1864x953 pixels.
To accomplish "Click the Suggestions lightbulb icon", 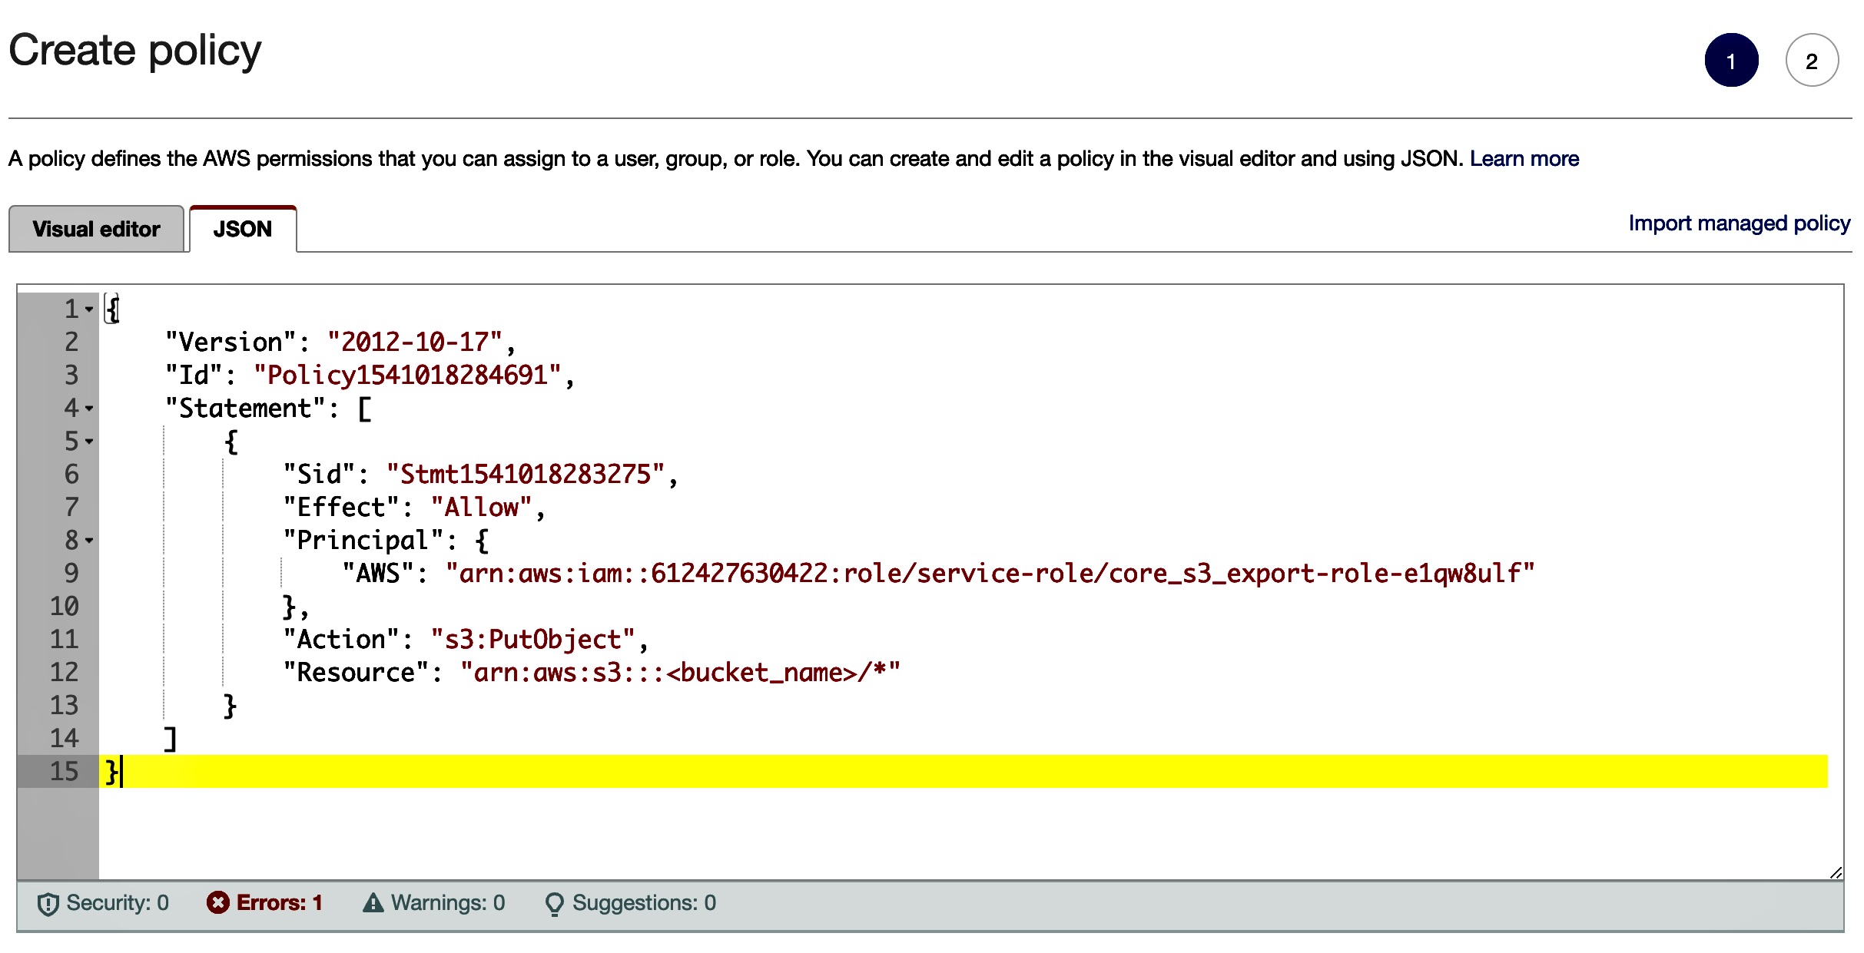I will (x=554, y=904).
